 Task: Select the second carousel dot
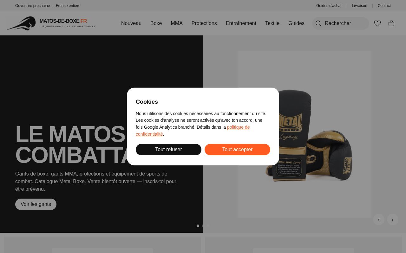[x=203, y=226]
